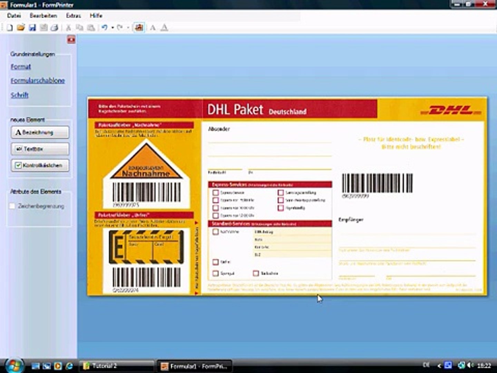The width and height of the screenshot is (497, 373).
Task: Open the Hilfe menu
Action: click(96, 16)
